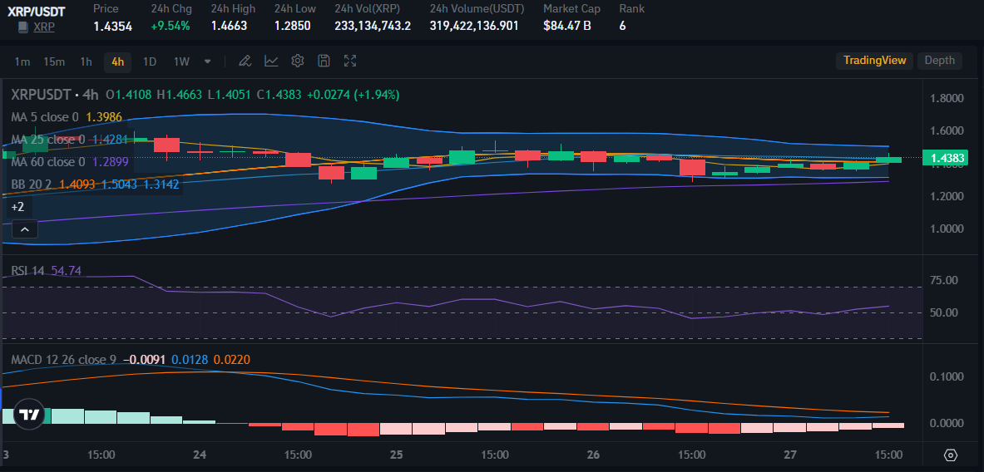Select the BB 20 2 indicator label

tap(32, 184)
